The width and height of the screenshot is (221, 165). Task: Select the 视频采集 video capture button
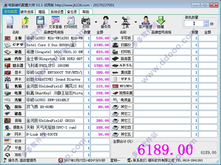pos(122,93)
